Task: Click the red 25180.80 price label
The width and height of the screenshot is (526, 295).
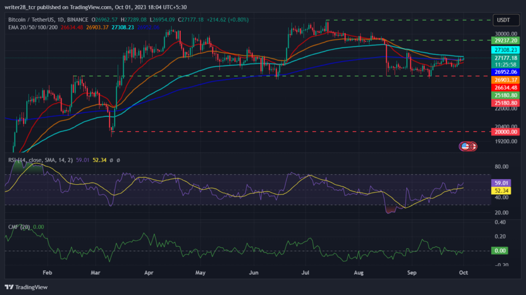Action: (505, 103)
